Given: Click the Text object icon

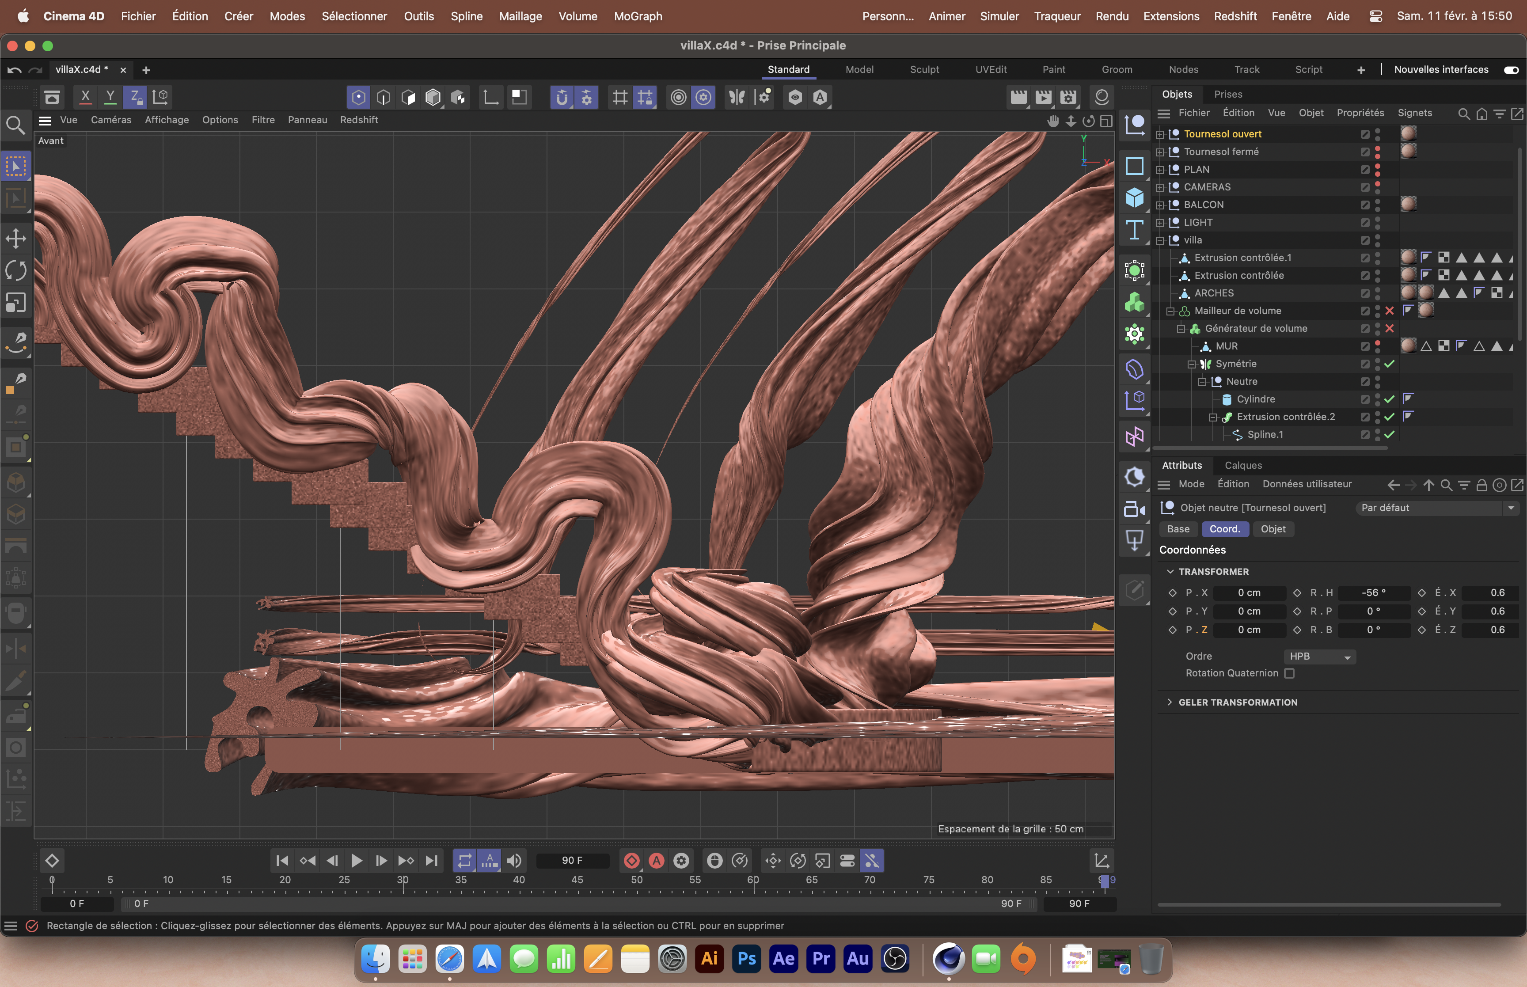Looking at the screenshot, I should point(1134,229).
